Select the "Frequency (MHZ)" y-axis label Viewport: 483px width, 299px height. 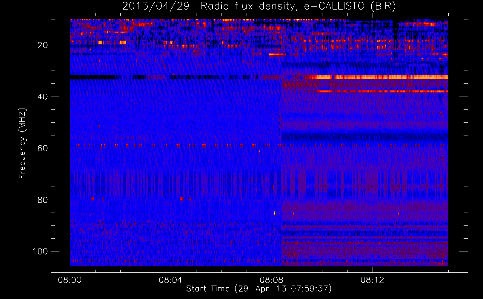tap(22, 144)
